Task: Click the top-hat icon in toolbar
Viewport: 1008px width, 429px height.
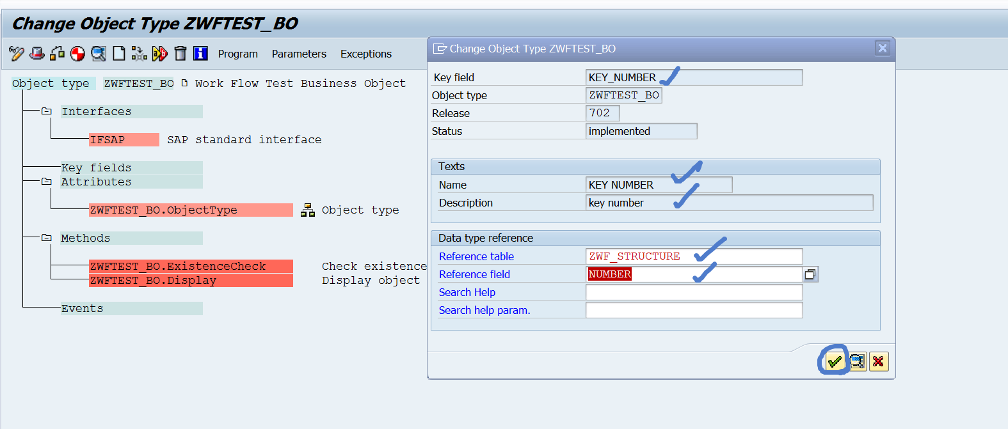Action: [x=37, y=54]
